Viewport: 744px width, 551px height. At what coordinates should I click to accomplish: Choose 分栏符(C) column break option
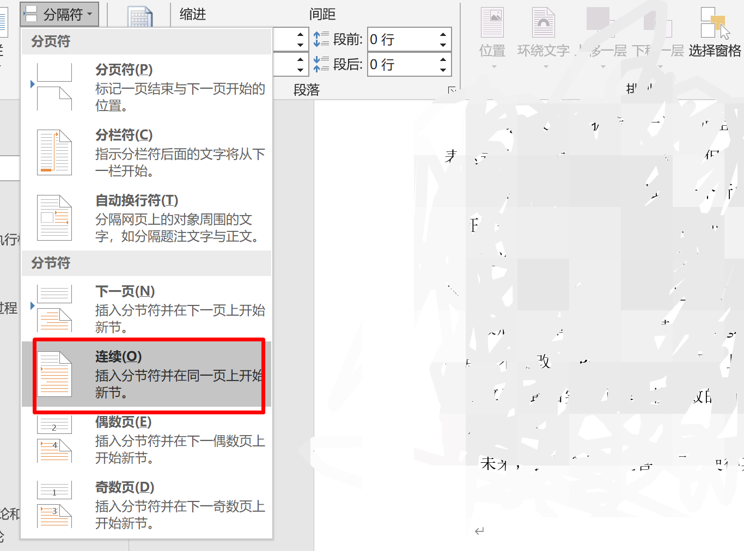point(147,152)
